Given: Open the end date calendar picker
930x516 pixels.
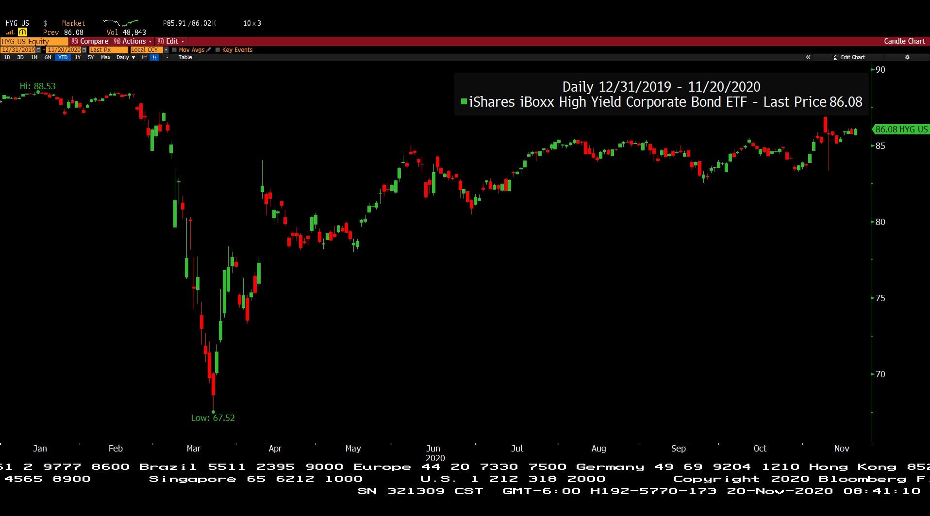Looking at the screenshot, I should point(84,50).
